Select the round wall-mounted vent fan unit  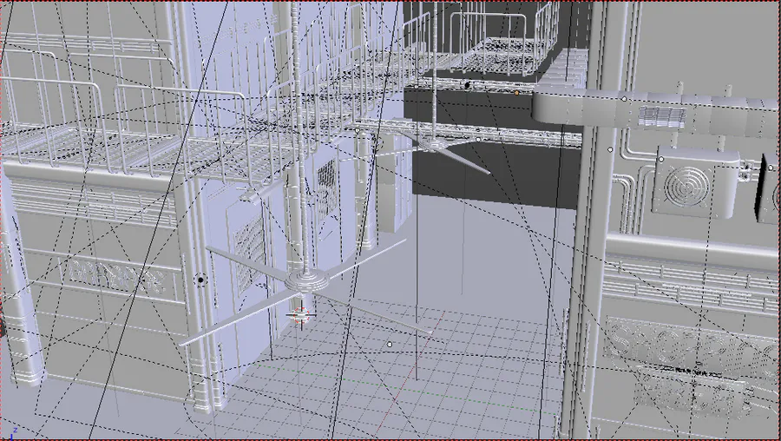tap(695, 182)
